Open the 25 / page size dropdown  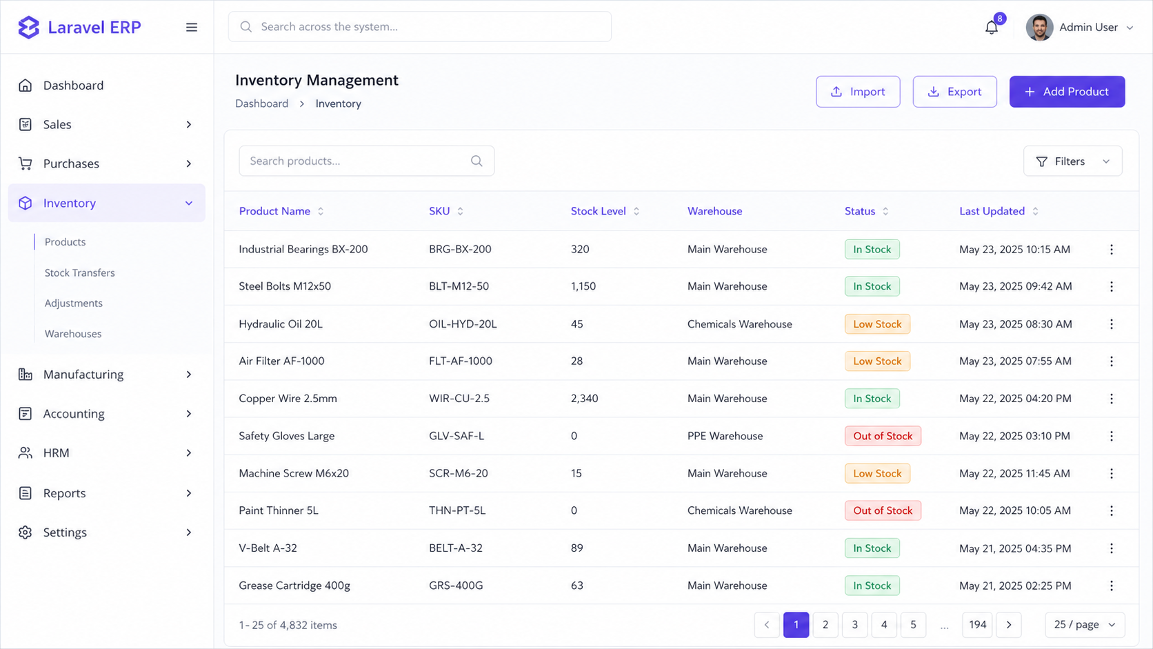[x=1085, y=624]
